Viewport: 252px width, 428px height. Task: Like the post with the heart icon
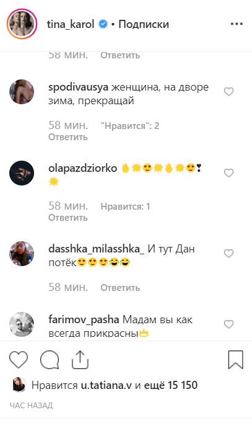pyautogui.click(x=19, y=360)
